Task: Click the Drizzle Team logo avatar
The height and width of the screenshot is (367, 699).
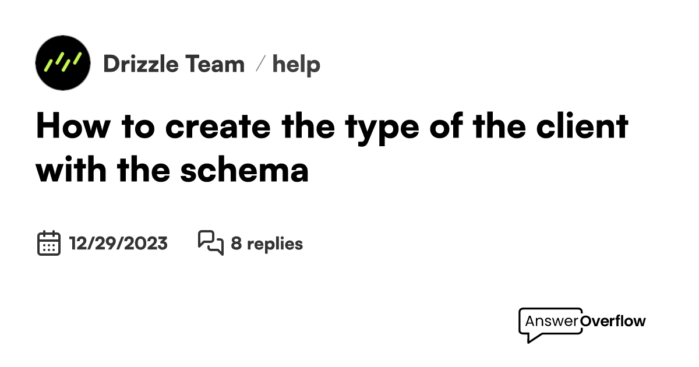Action: 63,62
